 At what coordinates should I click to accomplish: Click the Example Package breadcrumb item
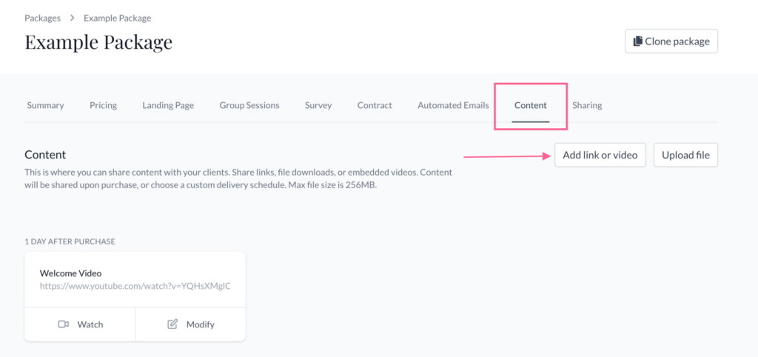tap(117, 18)
